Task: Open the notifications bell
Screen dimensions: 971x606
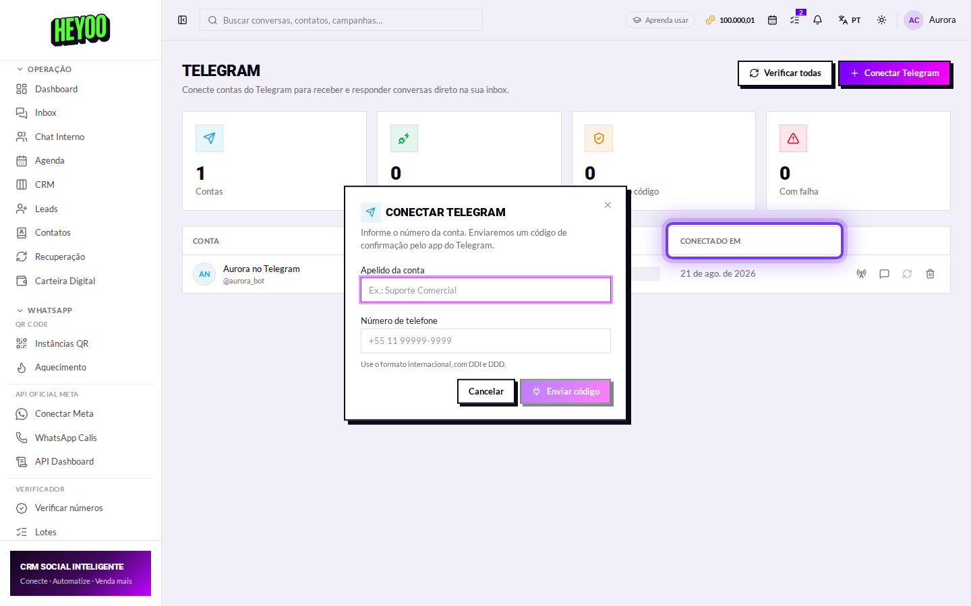Action: [x=817, y=20]
